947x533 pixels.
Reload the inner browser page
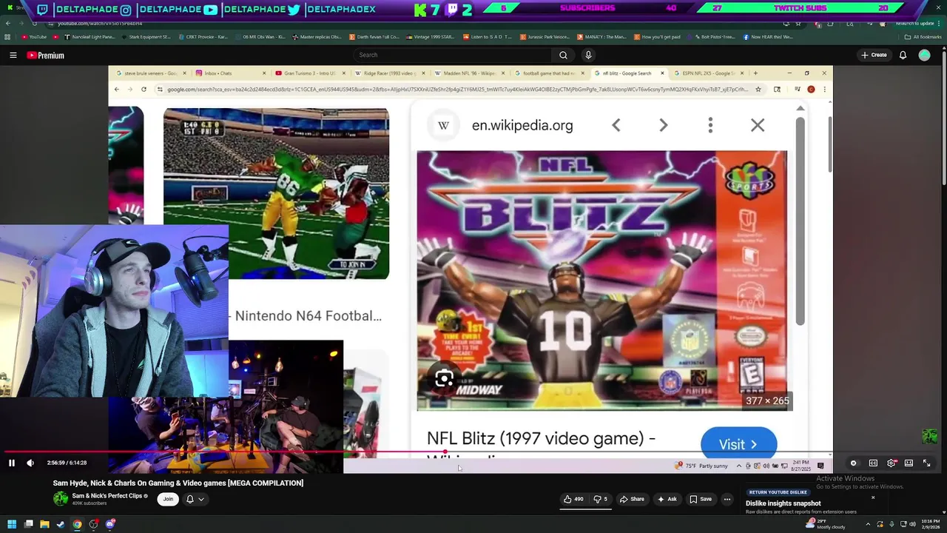144,90
